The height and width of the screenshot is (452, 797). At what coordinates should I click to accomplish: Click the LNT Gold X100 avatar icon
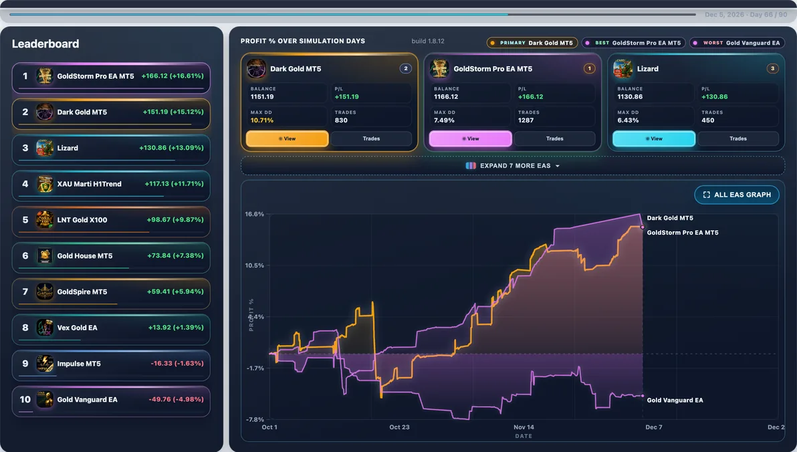(x=45, y=220)
